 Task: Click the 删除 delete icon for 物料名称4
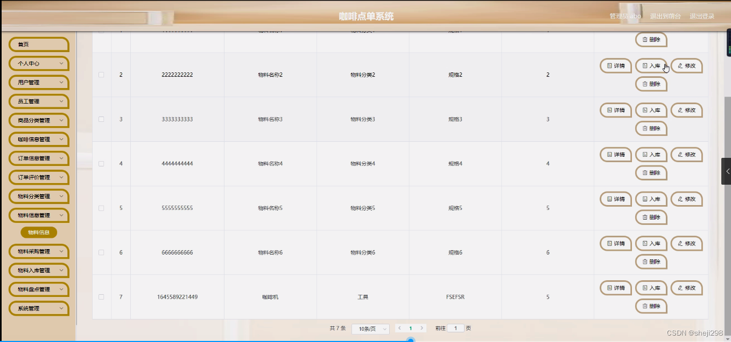pos(651,172)
